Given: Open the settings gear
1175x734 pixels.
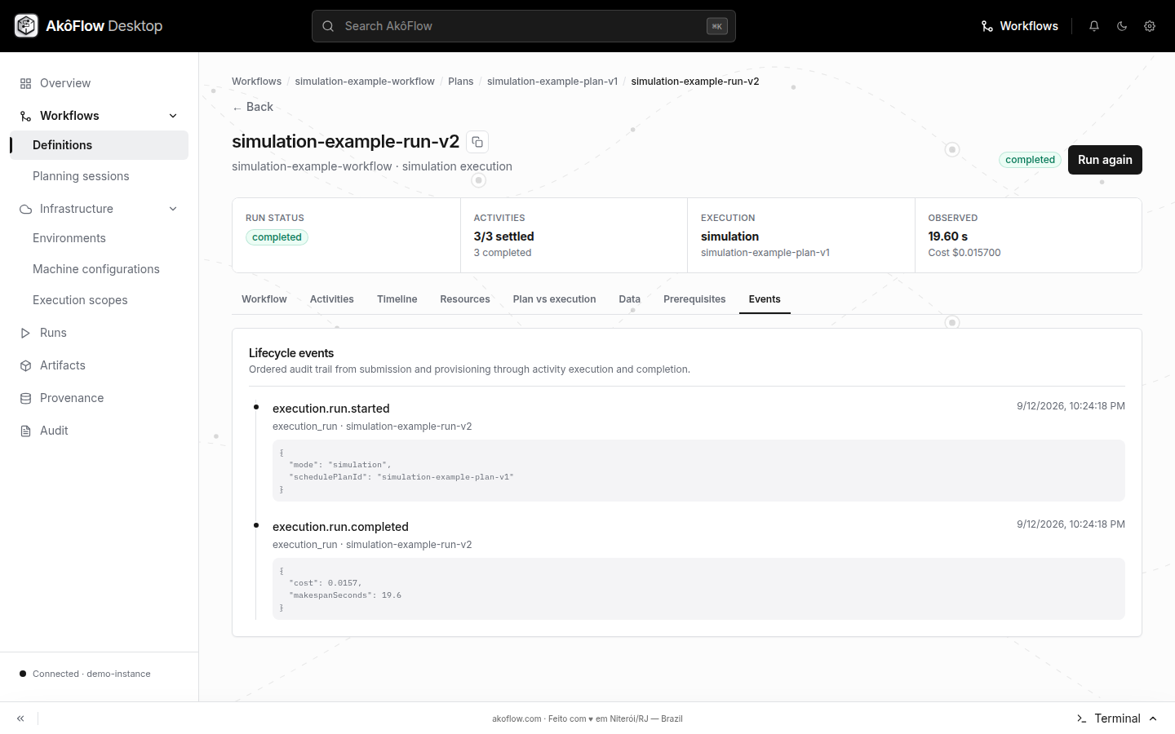Looking at the screenshot, I should click(x=1150, y=26).
